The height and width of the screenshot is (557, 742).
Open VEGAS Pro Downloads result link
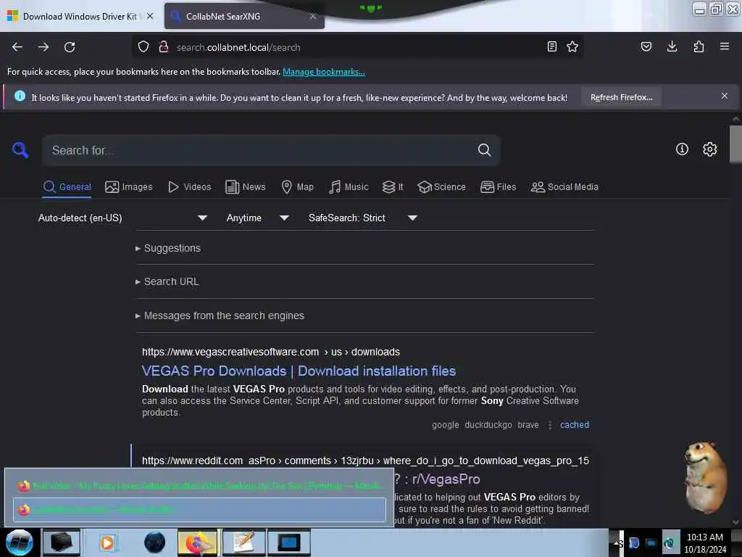(299, 371)
